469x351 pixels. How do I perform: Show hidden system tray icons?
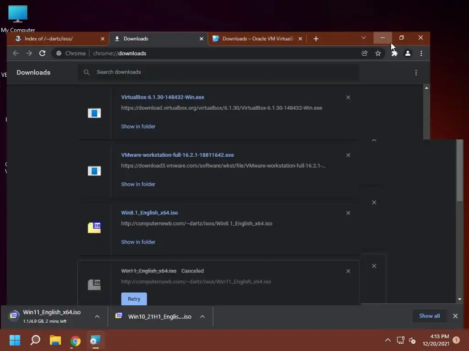click(387, 340)
